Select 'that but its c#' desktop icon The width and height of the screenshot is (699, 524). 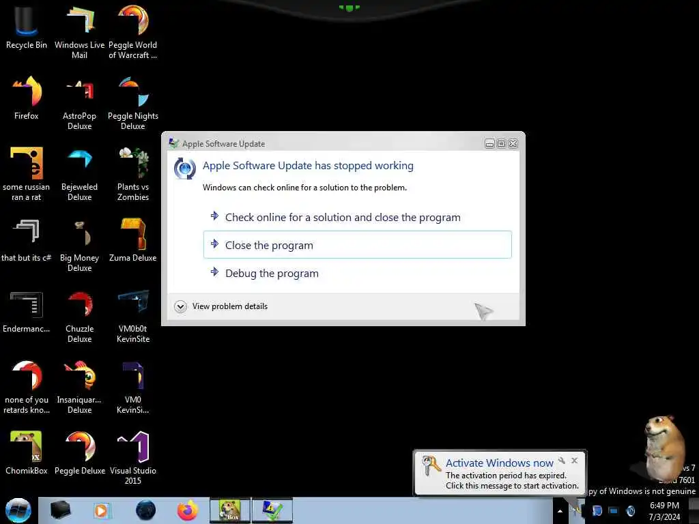27,239
